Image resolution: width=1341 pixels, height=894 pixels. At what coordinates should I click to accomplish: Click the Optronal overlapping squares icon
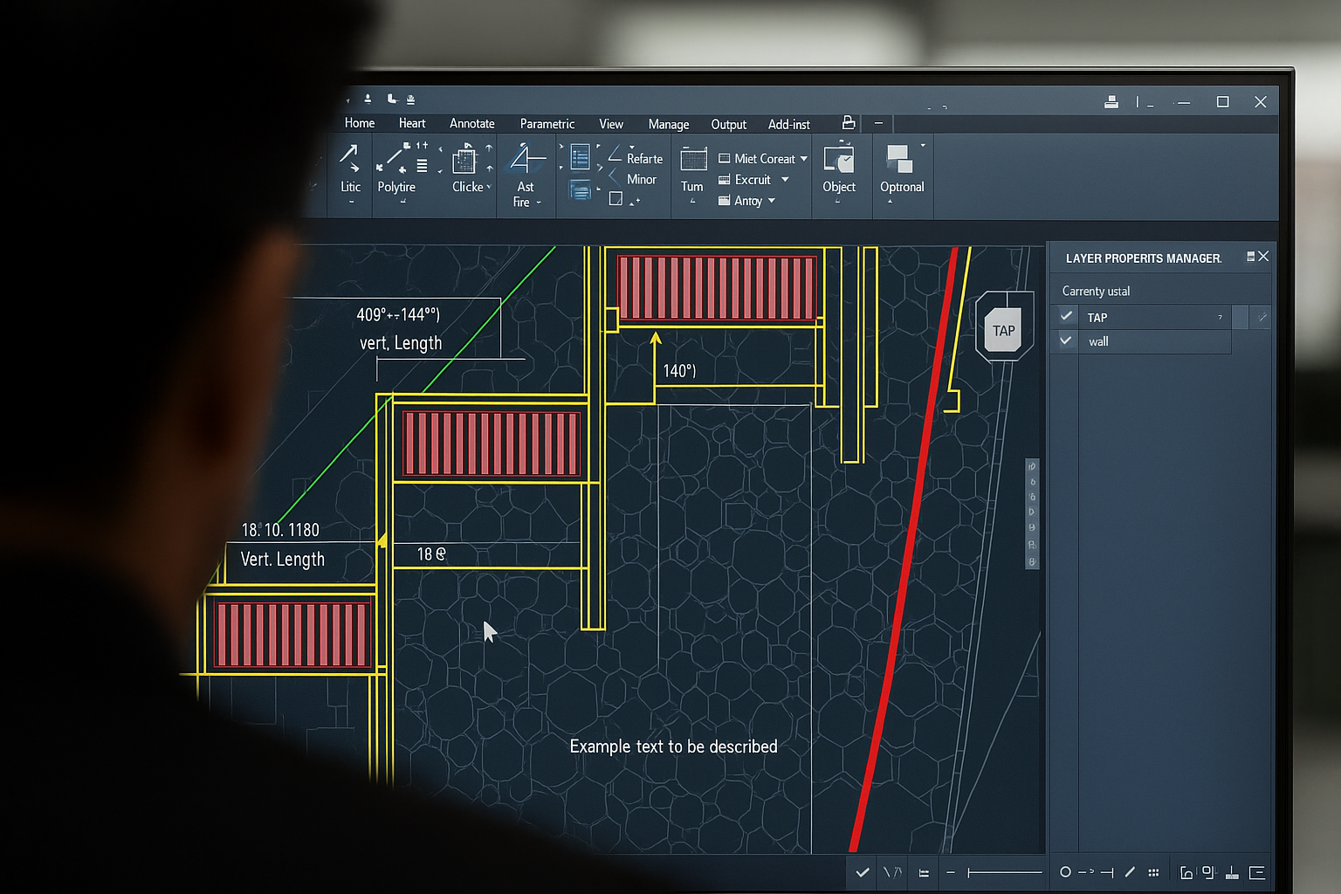click(899, 160)
